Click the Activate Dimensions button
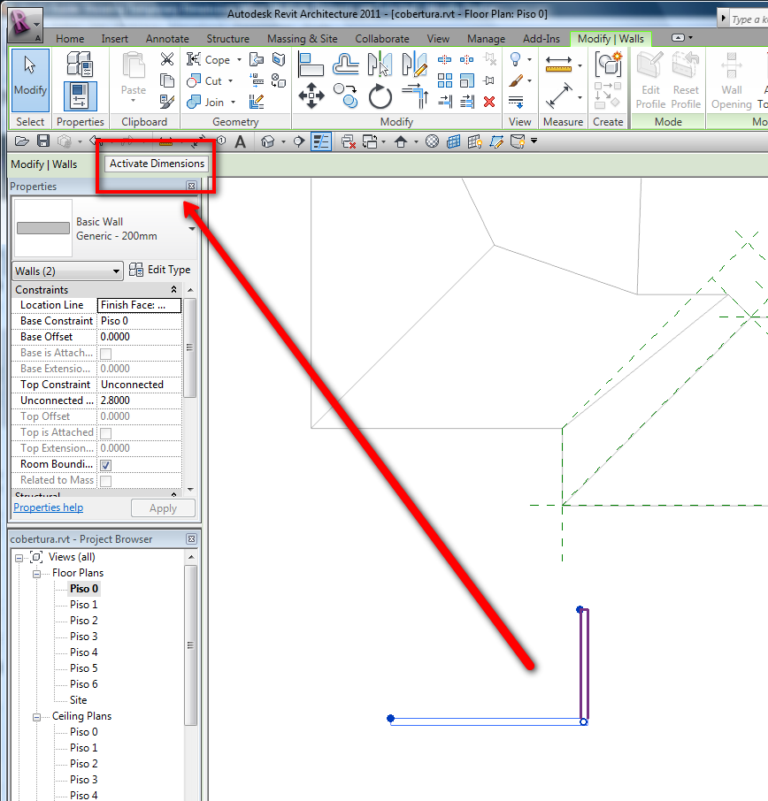Image resolution: width=768 pixels, height=801 pixels. point(157,164)
